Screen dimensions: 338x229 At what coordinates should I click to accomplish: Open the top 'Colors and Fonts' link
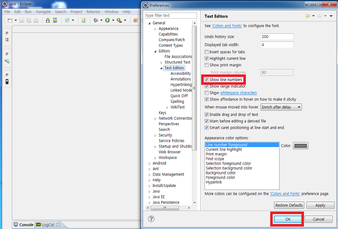click(x=227, y=26)
